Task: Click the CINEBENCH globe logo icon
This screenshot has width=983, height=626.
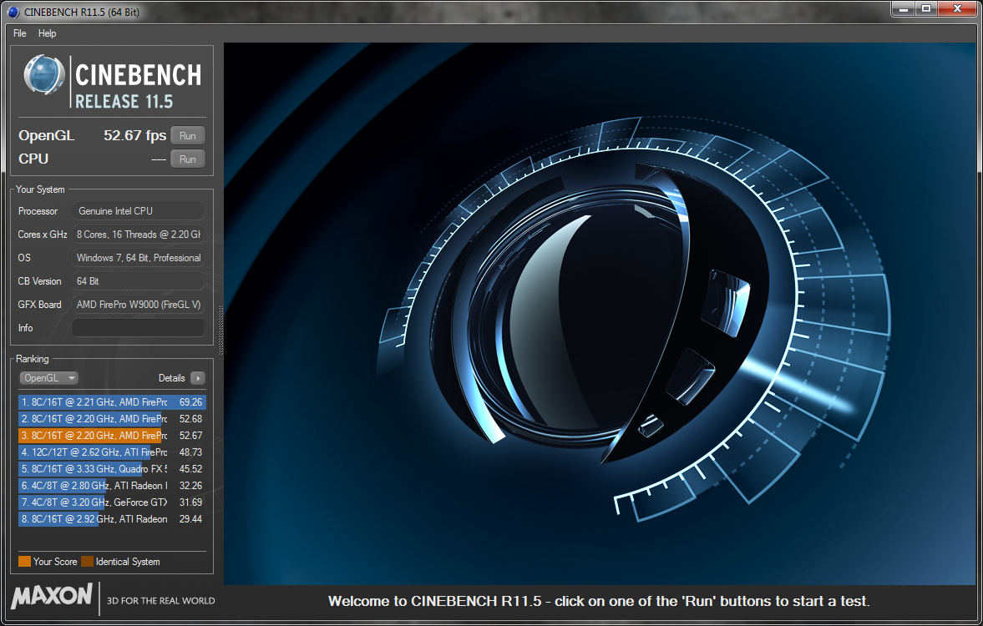Action: pyautogui.click(x=44, y=76)
